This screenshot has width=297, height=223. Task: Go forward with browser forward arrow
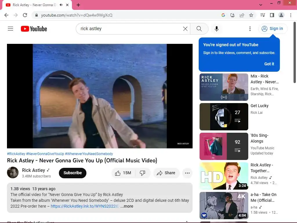pyautogui.click(x=16, y=15)
